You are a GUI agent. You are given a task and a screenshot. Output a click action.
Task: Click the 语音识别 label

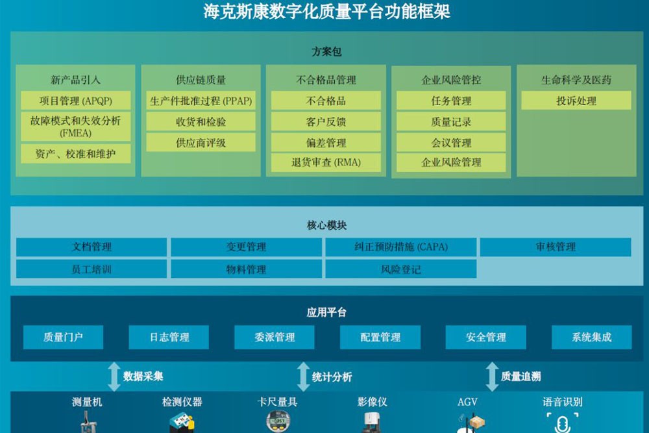(x=563, y=402)
